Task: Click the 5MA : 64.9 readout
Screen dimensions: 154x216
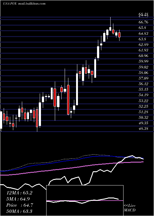Action: [x=18, y=199]
